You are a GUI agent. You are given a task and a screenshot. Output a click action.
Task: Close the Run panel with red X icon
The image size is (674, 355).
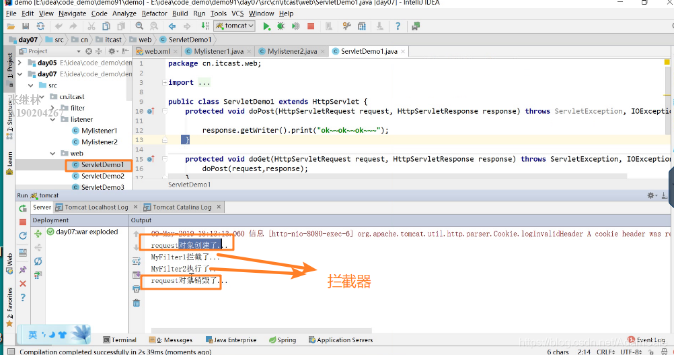23,284
